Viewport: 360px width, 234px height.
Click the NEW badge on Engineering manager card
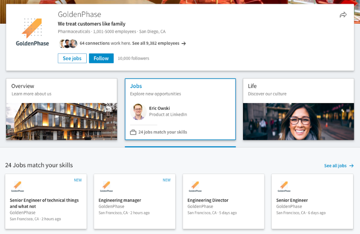click(167, 180)
